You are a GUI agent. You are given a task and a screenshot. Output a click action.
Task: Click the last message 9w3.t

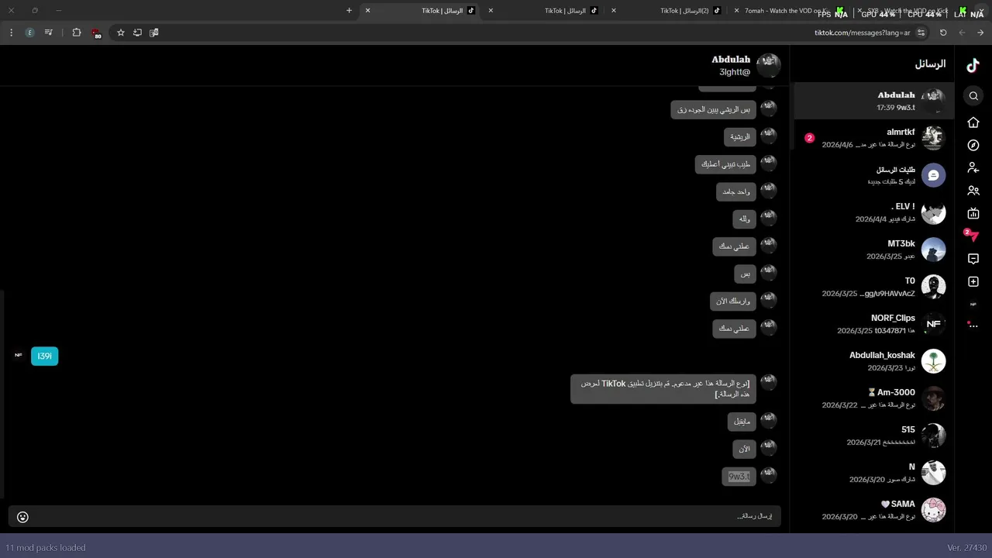739,477
